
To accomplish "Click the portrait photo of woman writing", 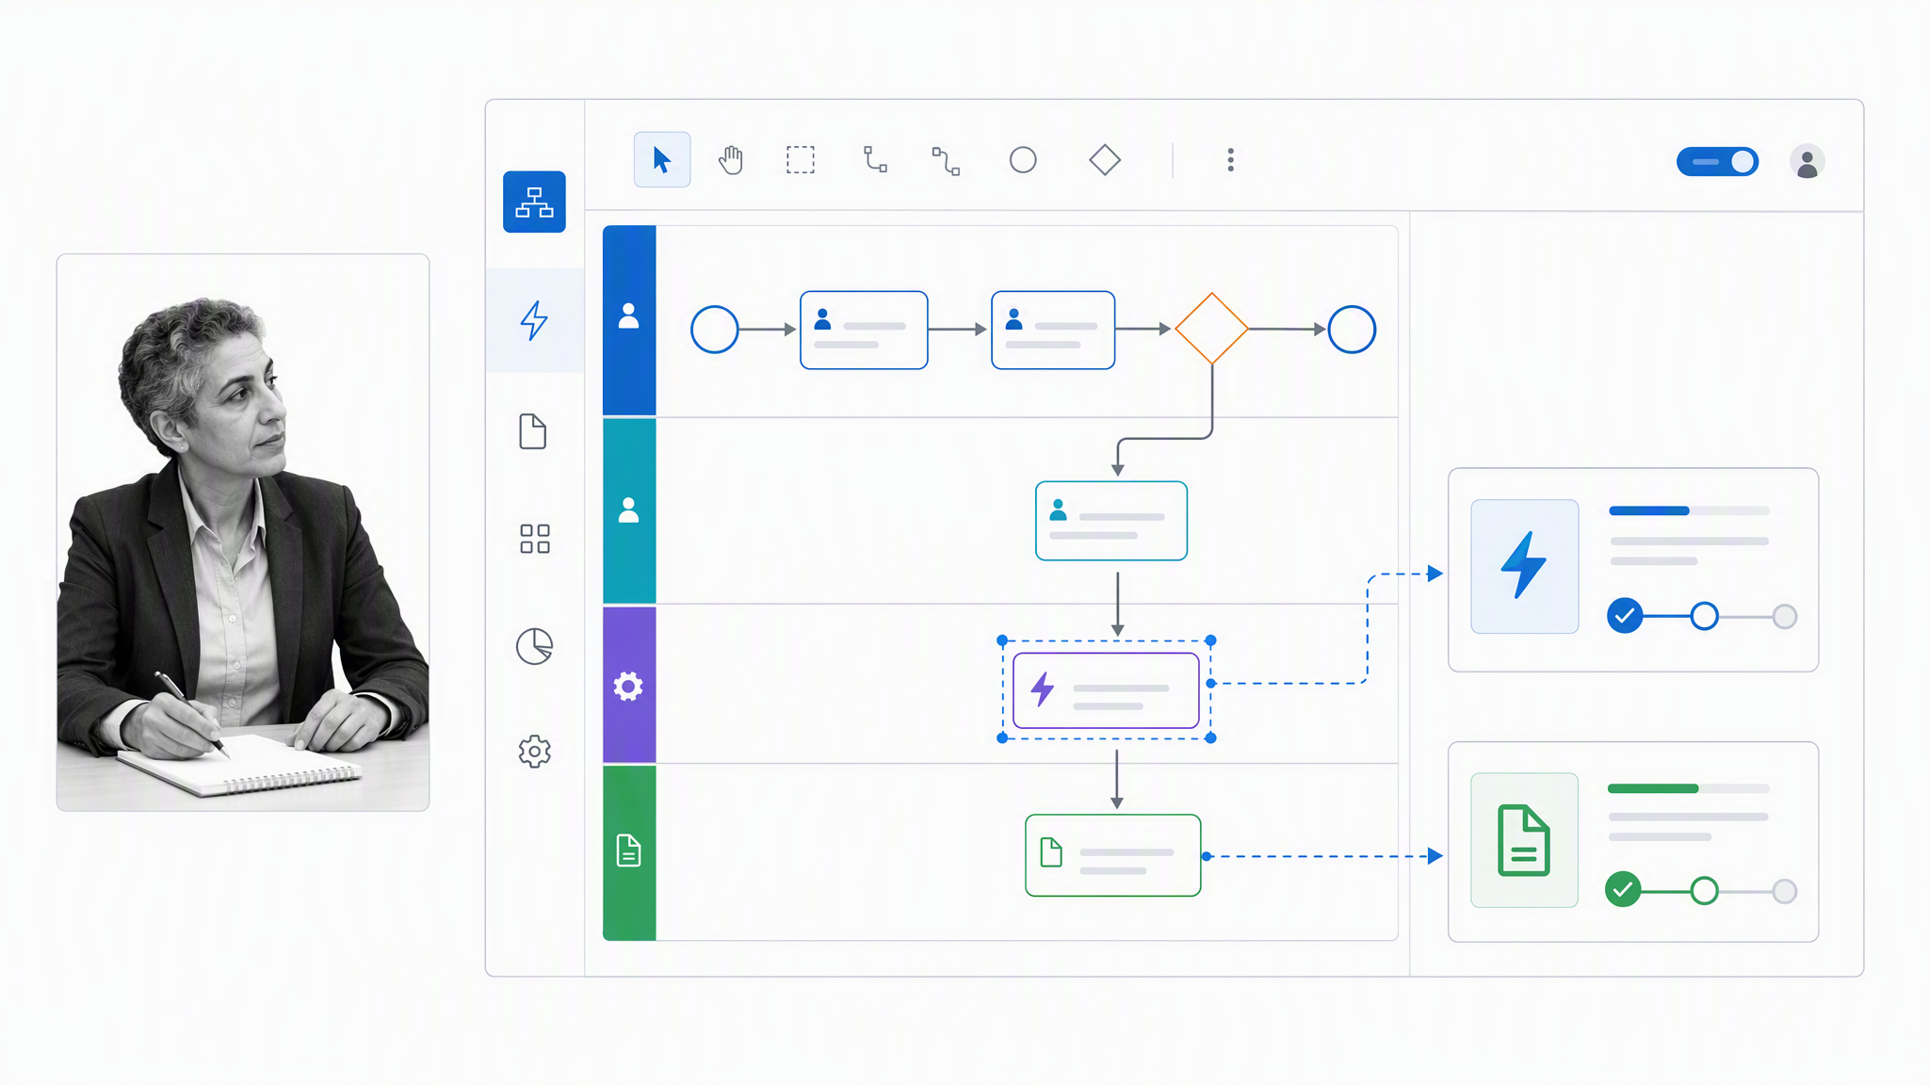I will pyautogui.click(x=243, y=532).
